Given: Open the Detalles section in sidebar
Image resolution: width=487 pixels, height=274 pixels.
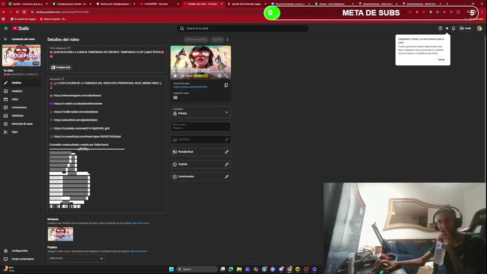Looking at the screenshot, I should click(21, 83).
